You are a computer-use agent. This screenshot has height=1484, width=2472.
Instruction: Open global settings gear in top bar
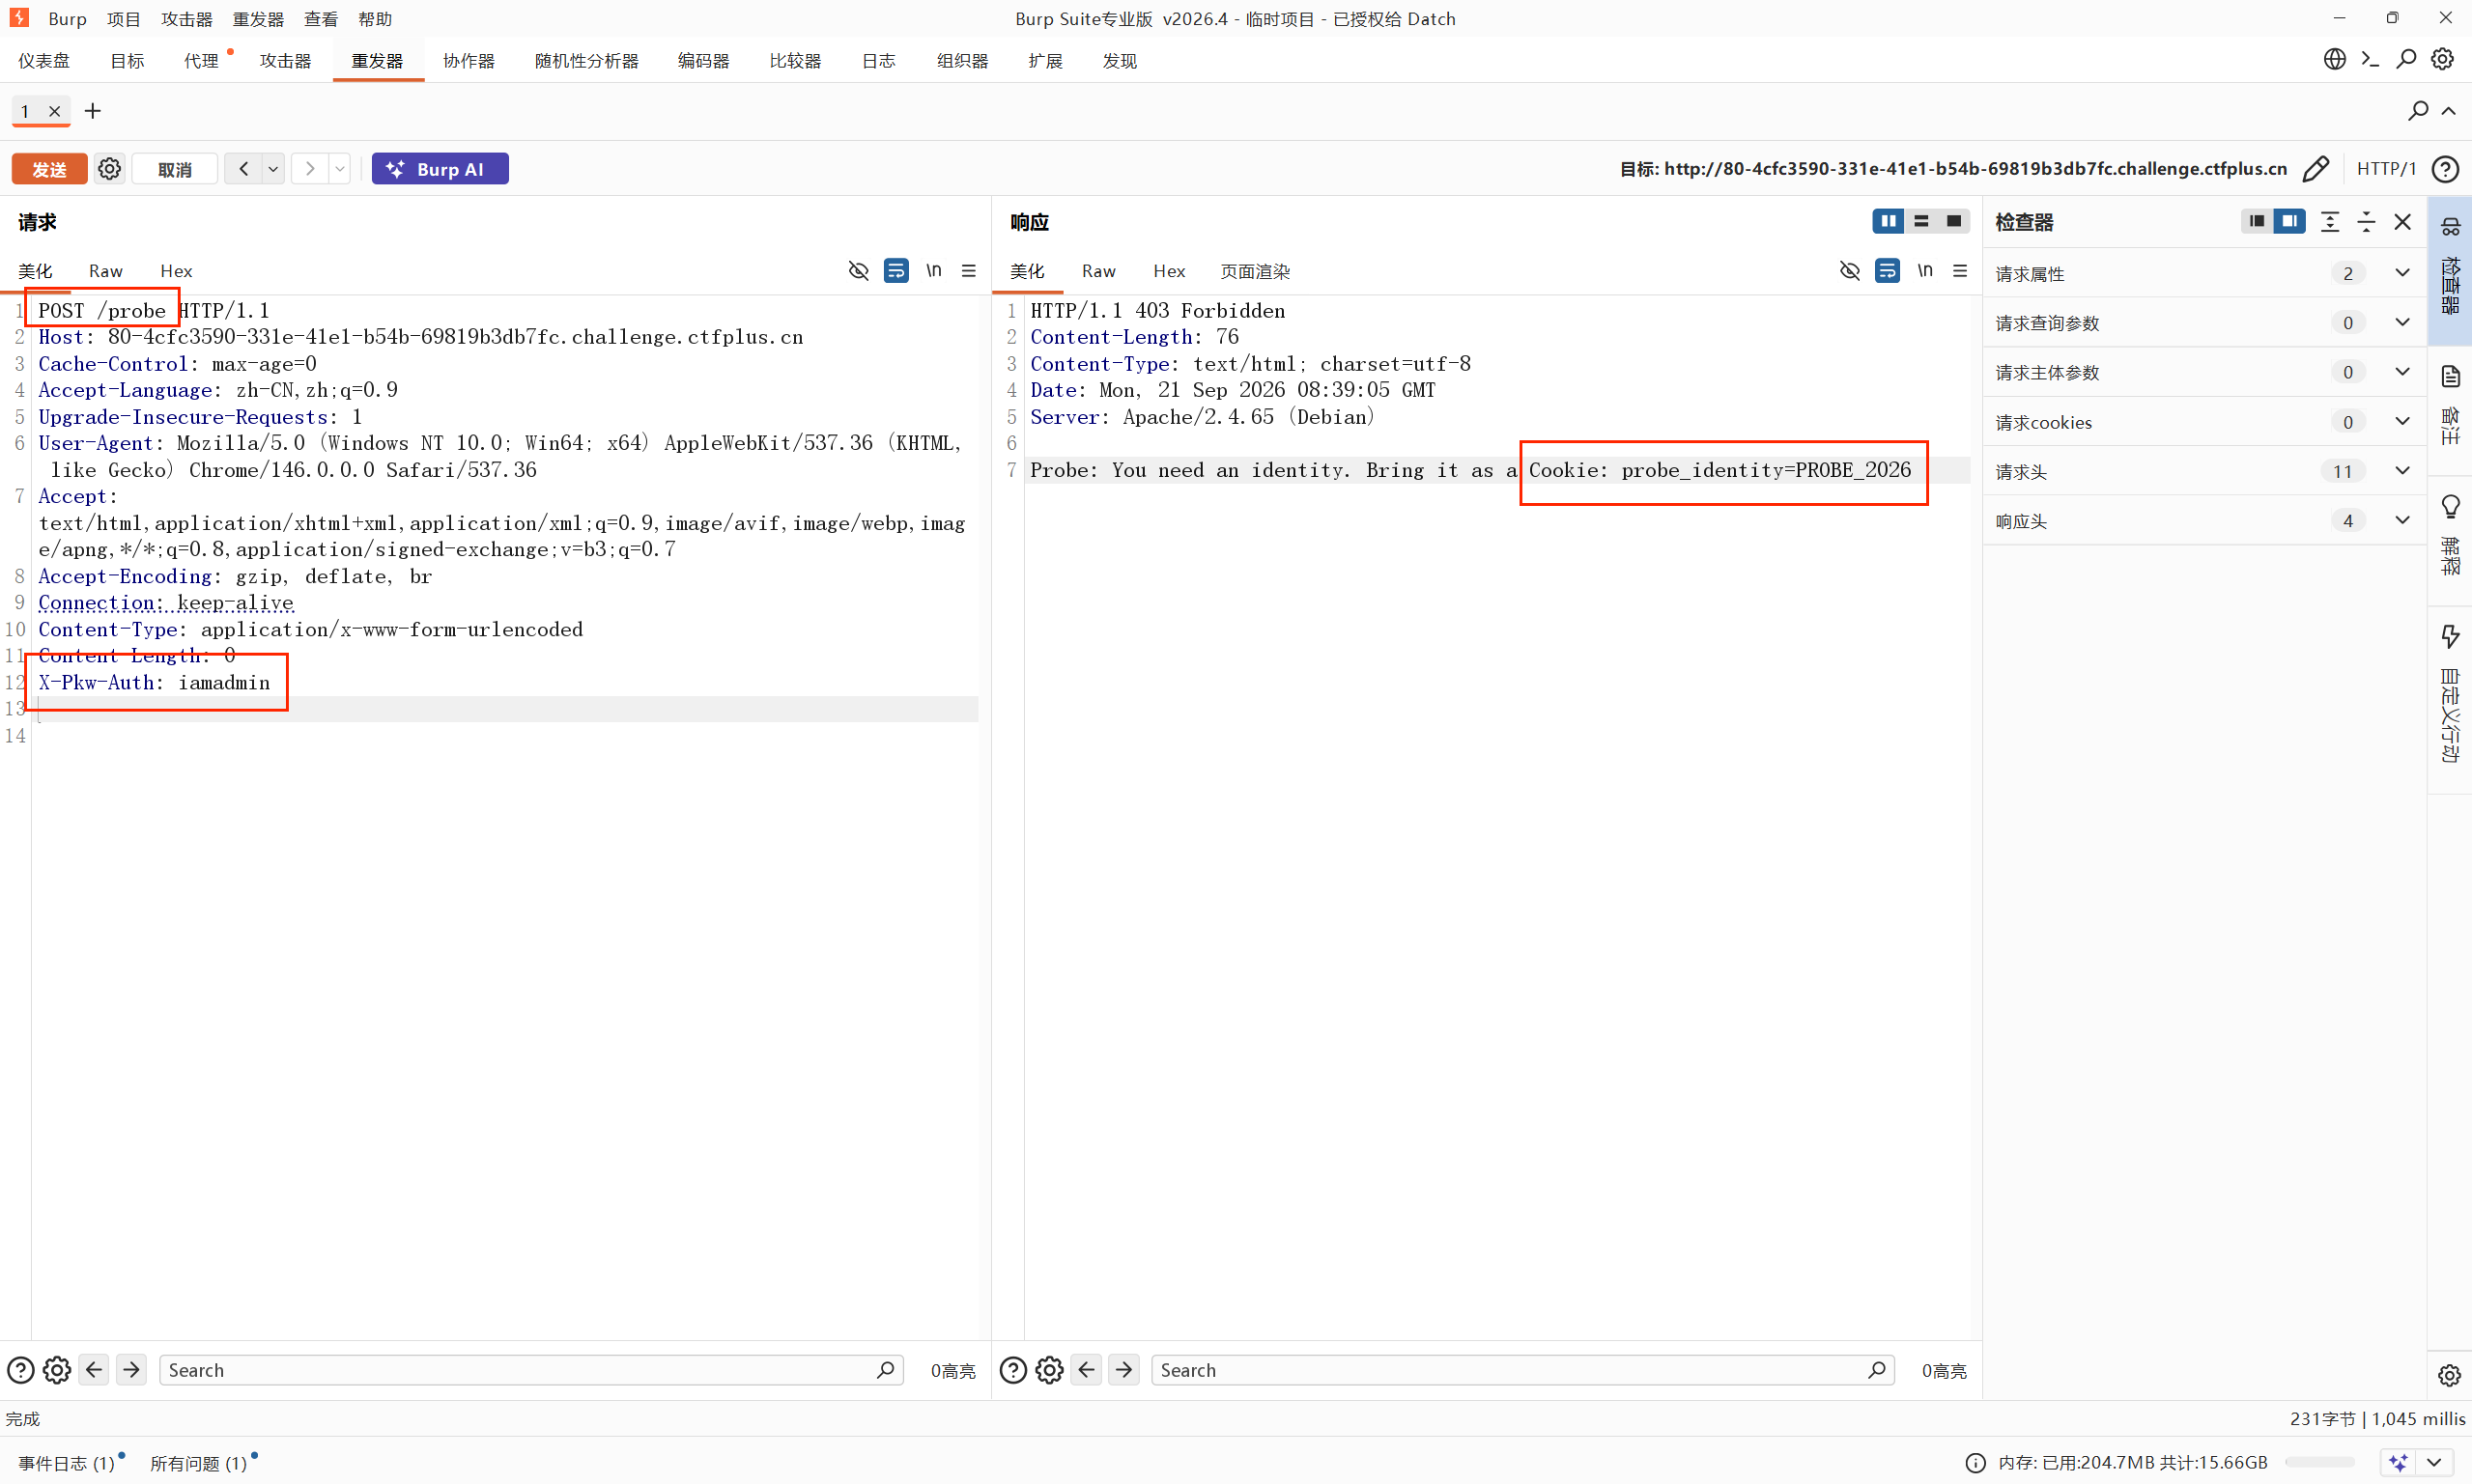[x=2442, y=60]
